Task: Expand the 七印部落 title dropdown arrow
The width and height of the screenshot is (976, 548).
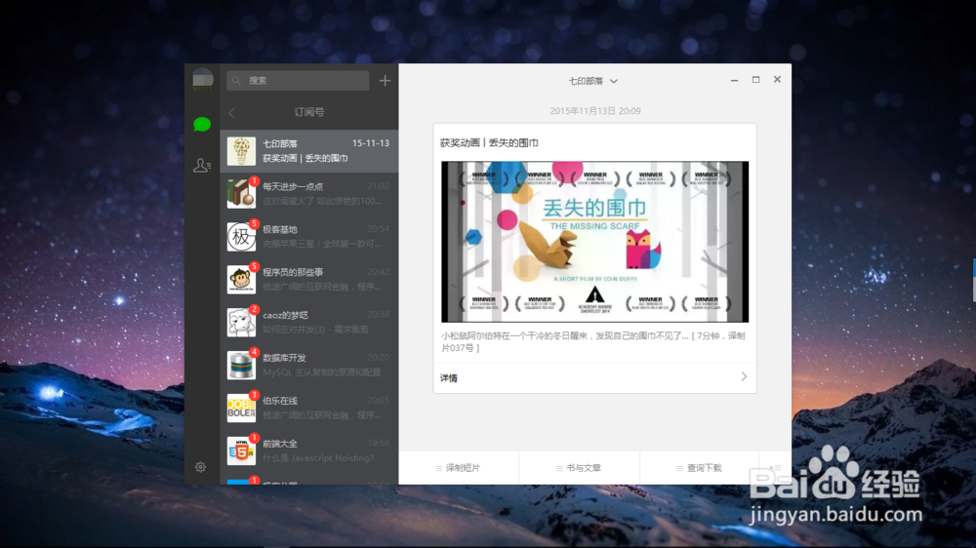Action: 614,82
